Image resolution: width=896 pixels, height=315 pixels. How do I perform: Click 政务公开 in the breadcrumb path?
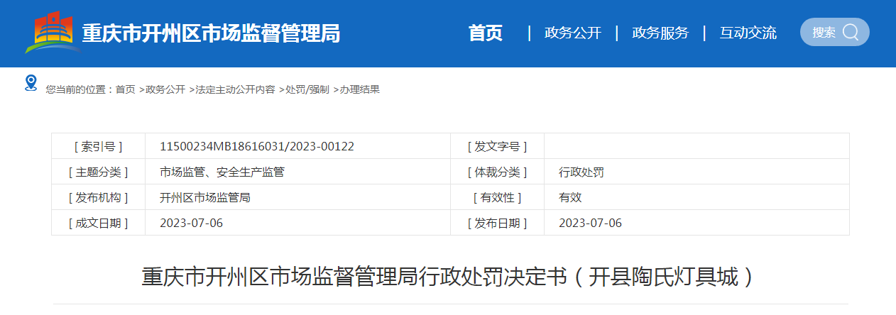pos(165,89)
